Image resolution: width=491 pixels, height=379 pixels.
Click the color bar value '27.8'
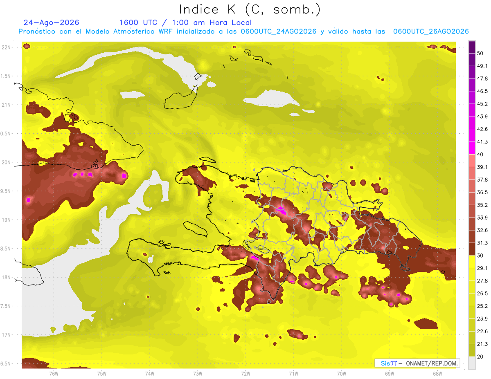[482, 281]
